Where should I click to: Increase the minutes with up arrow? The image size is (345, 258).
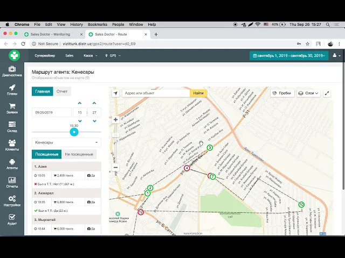tap(94, 103)
